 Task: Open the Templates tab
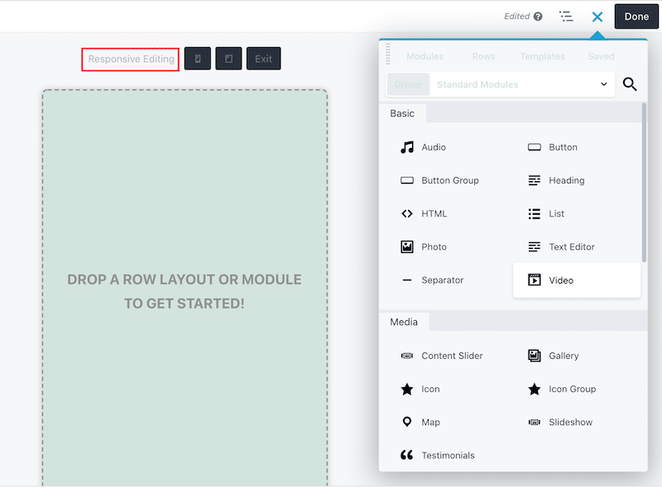pyautogui.click(x=542, y=56)
